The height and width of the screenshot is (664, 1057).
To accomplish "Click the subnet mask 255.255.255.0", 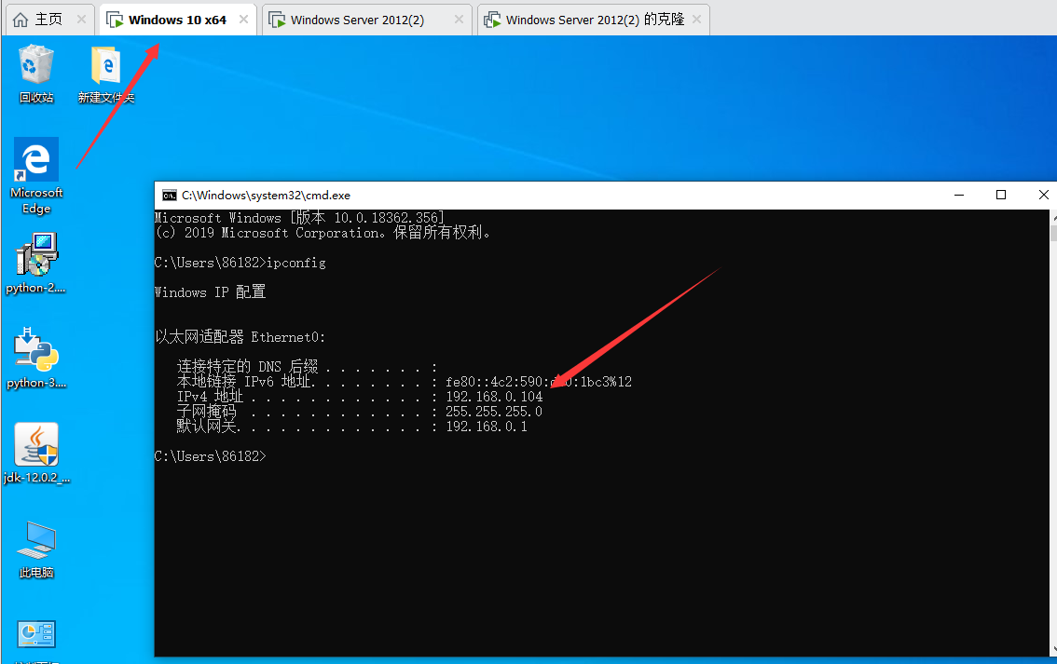I will click(x=494, y=412).
